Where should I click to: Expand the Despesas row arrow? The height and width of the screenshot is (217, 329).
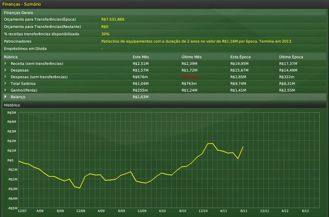6,70
